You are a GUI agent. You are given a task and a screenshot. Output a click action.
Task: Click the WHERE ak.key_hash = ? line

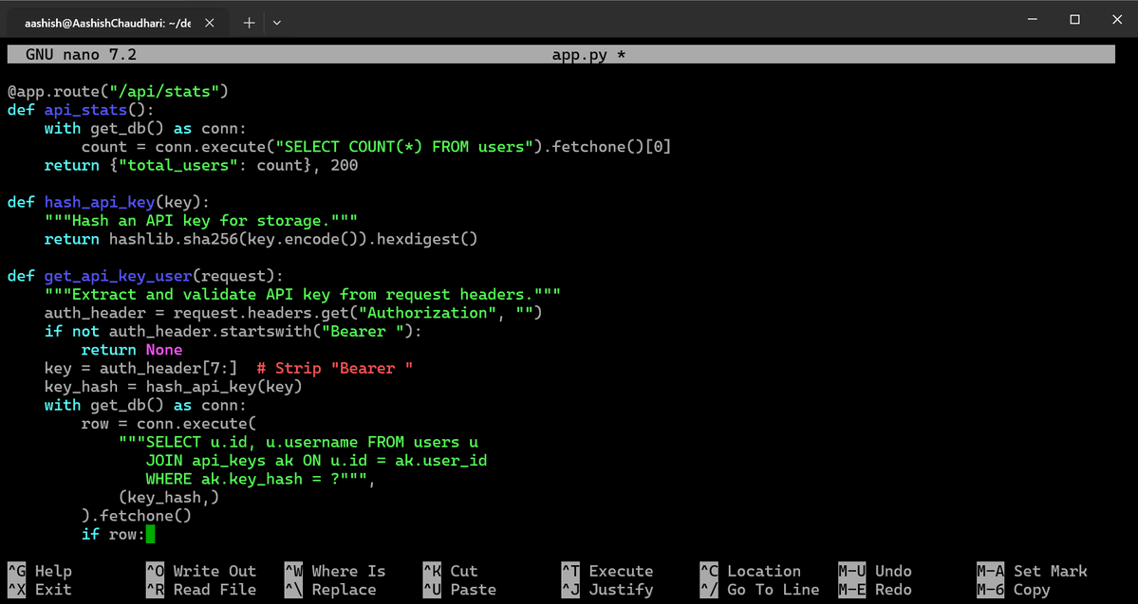coord(260,479)
